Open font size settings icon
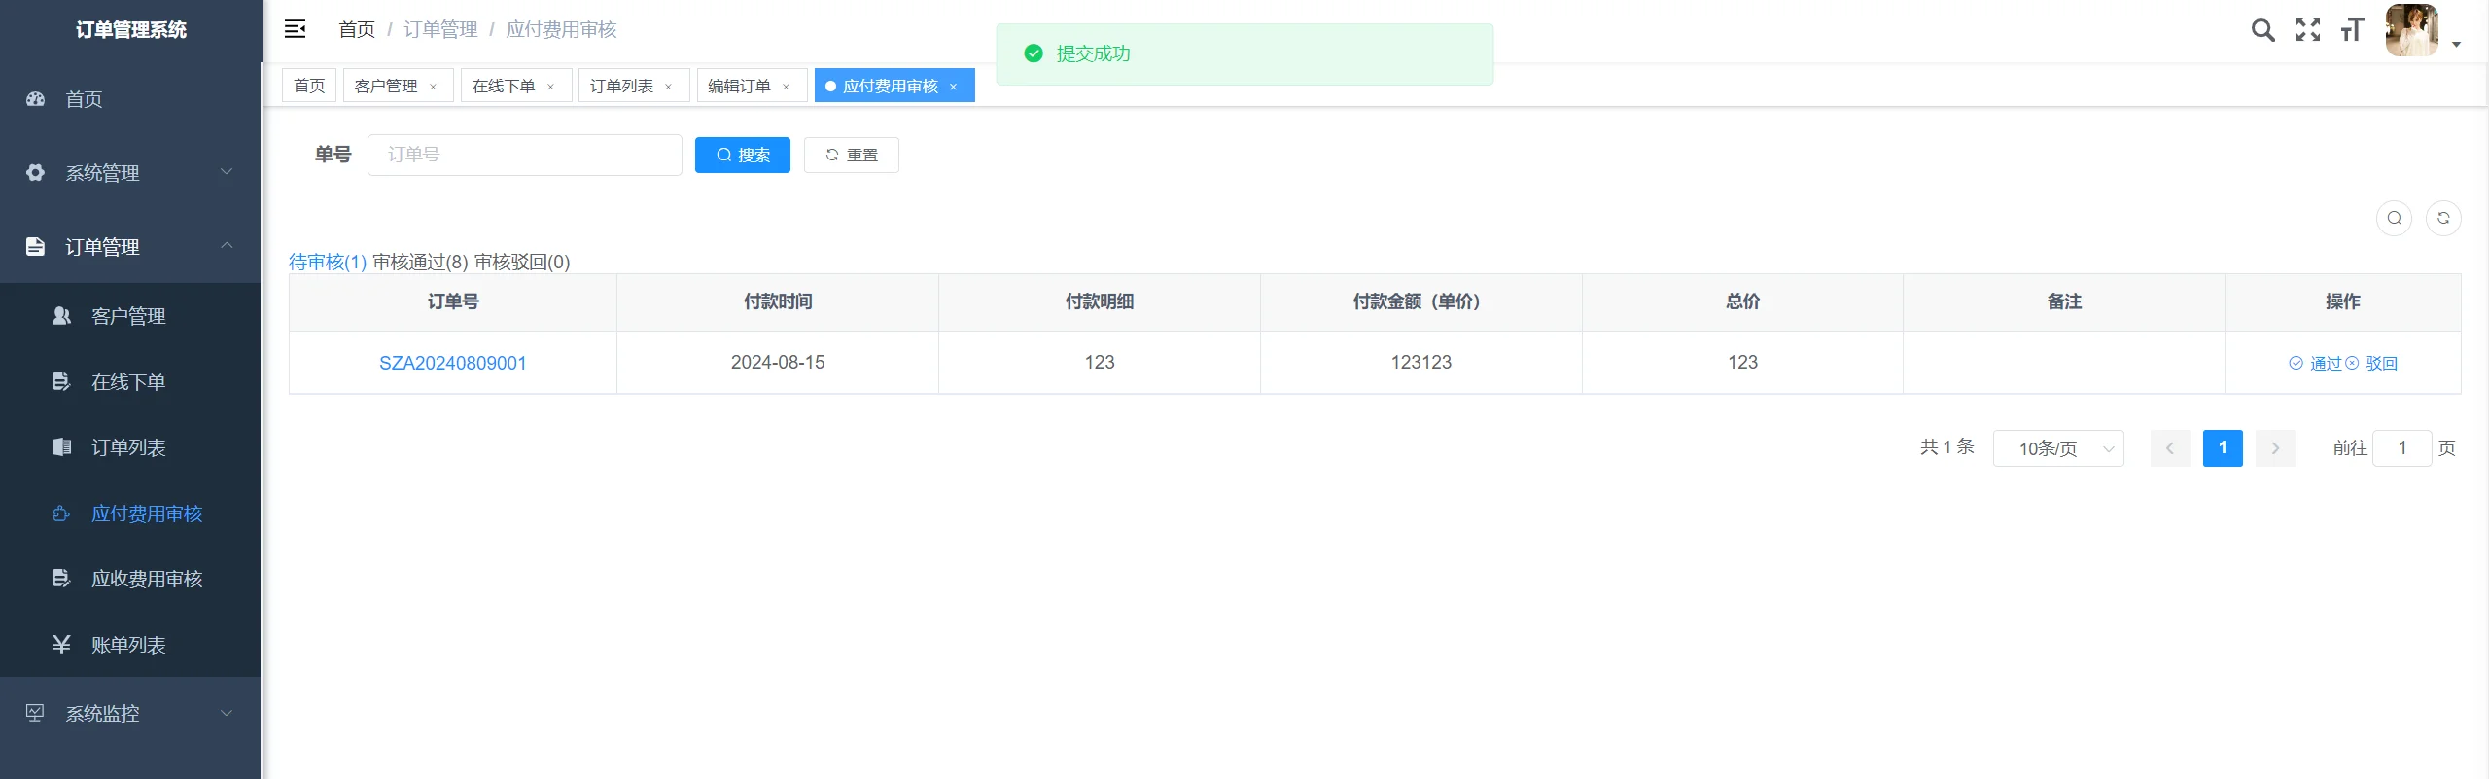 click(x=2352, y=30)
